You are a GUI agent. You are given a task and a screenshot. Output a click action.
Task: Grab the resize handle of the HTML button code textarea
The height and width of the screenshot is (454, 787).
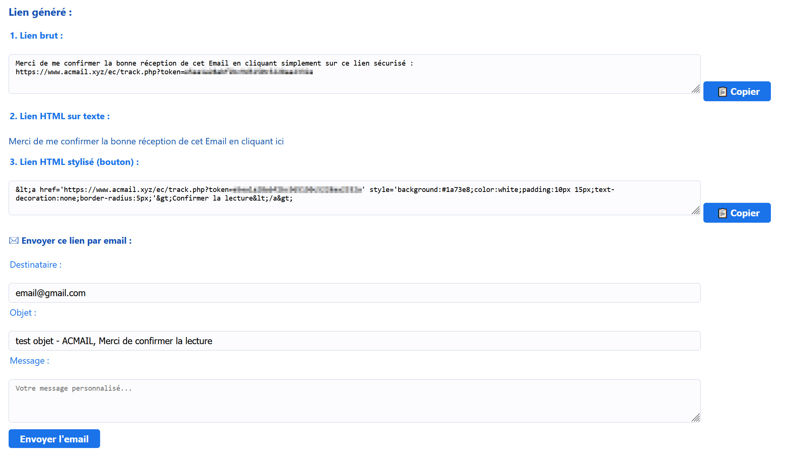(696, 210)
